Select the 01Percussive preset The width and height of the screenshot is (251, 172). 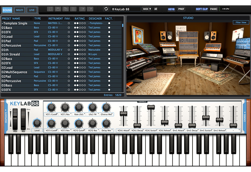coord(61,45)
